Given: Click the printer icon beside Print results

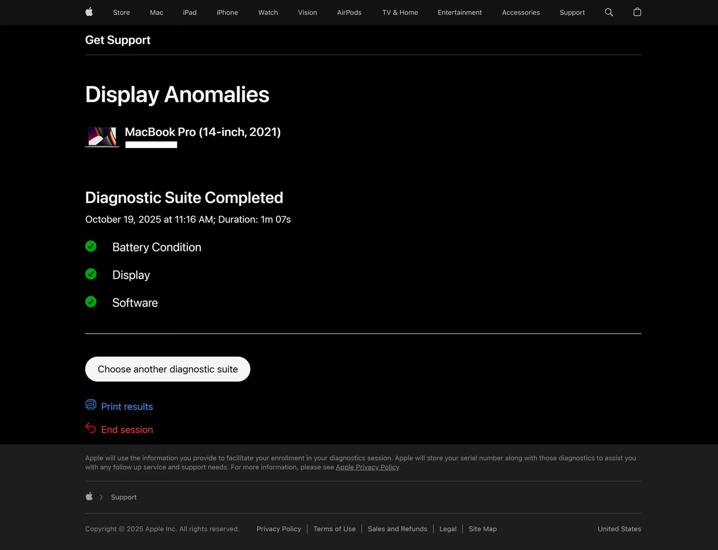Looking at the screenshot, I should 91,405.
